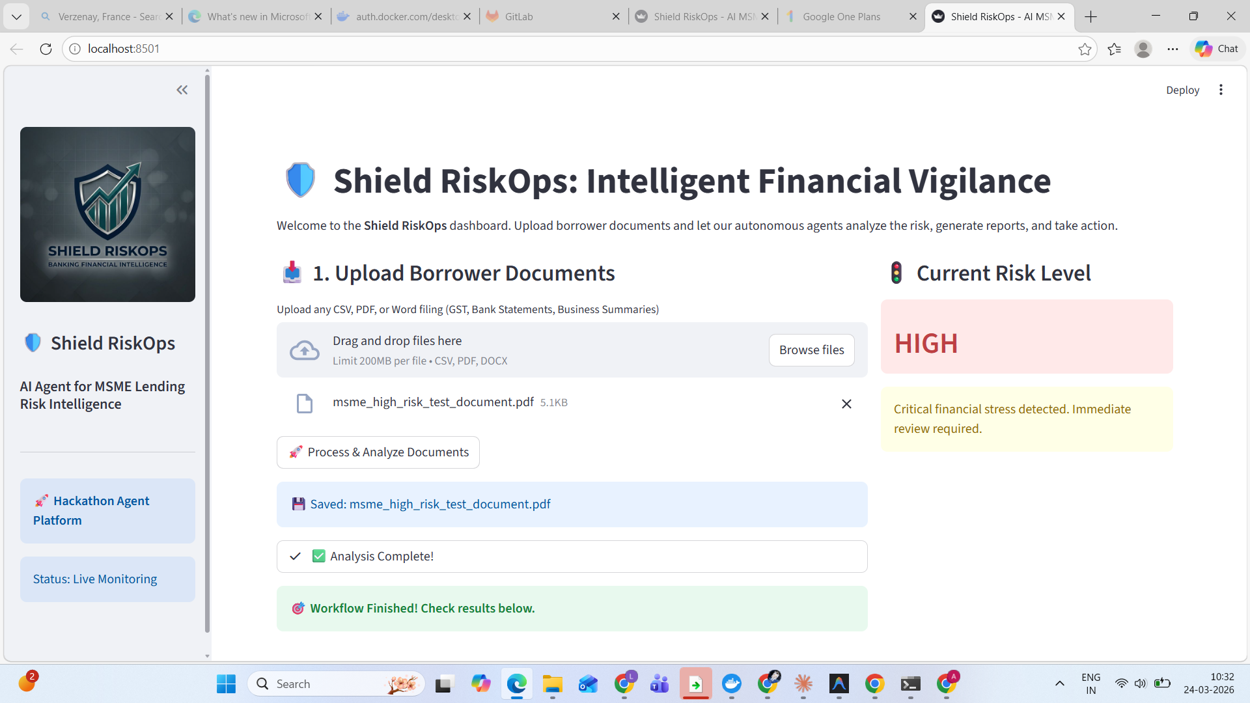Viewport: 1250px width, 703px height.
Task: Refresh the localhost page
Action: pyautogui.click(x=46, y=49)
